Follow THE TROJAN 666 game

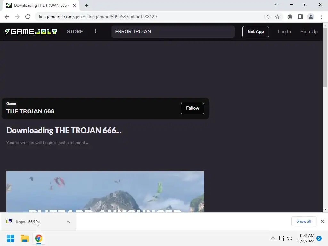(193, 108)
